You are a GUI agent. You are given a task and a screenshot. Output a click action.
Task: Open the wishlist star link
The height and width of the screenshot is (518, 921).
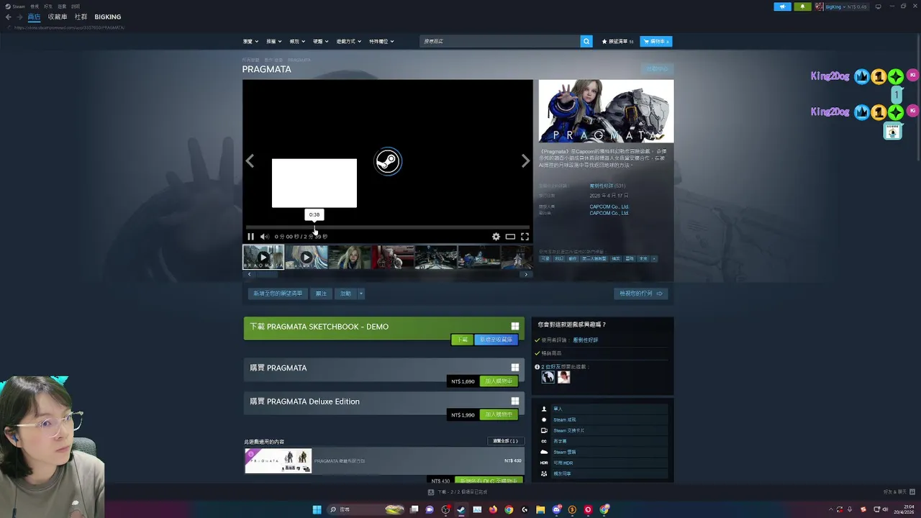[x=617, y=42]
